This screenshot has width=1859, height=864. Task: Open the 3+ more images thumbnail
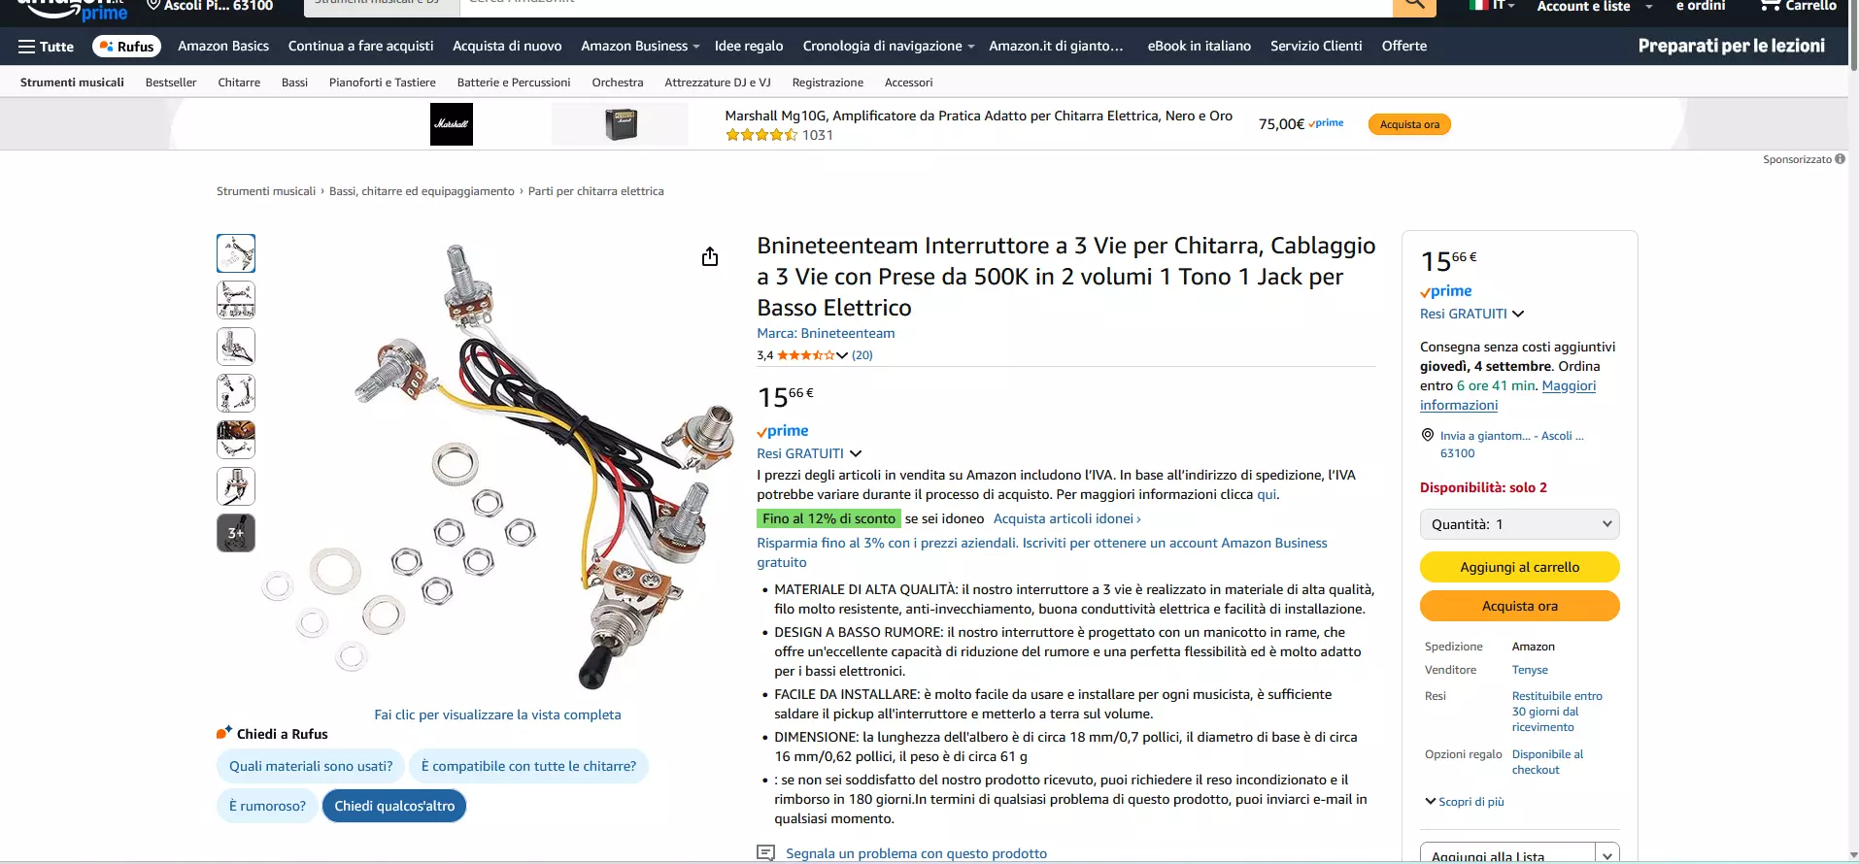tap(236, 533)
